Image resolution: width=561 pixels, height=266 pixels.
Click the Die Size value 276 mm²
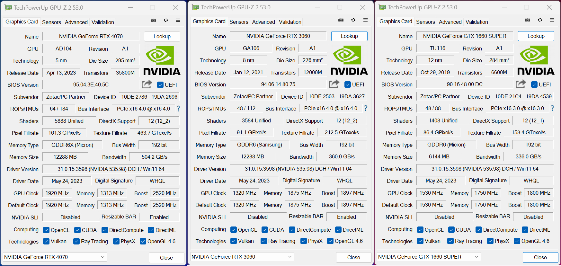click(x=313, y=60)
